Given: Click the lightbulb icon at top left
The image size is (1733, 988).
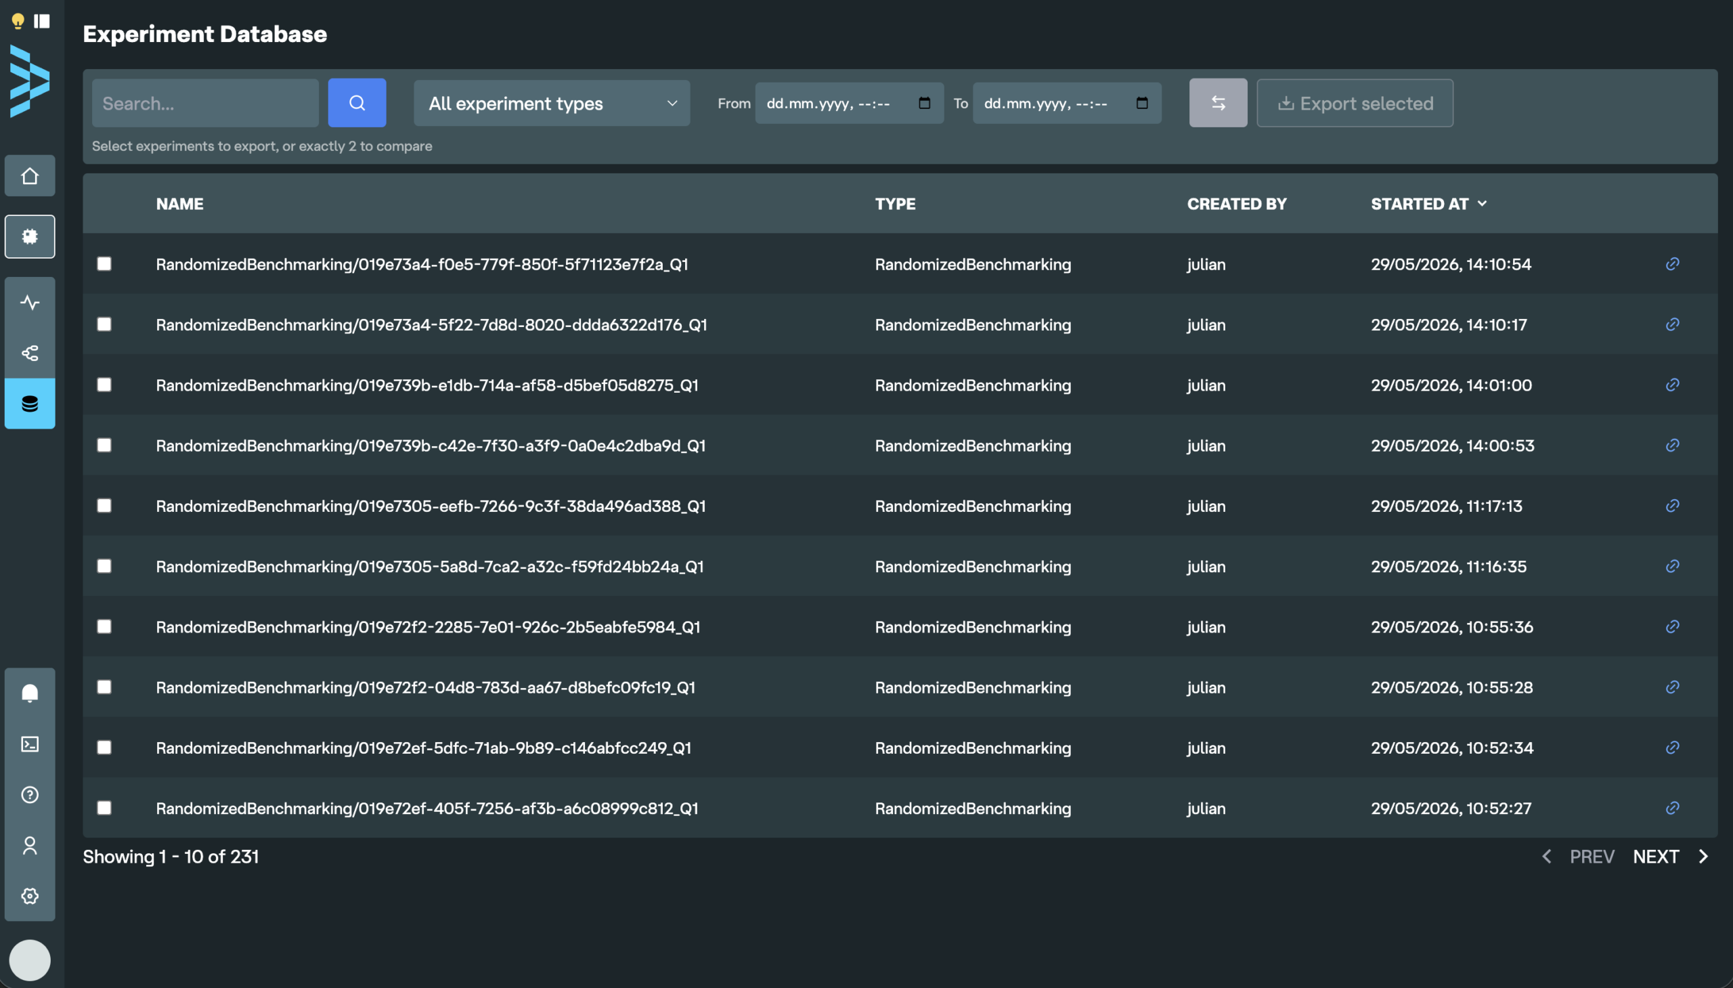Looking at the screenshot, I should coord(18,21).
